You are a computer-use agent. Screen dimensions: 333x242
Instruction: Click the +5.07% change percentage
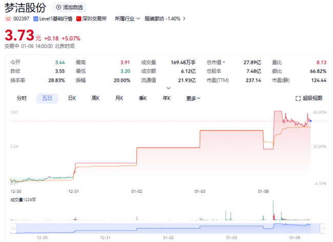[71, 38]
